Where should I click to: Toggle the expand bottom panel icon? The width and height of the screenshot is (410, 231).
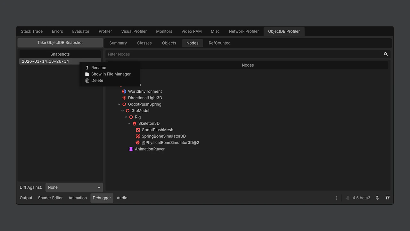click(x=388, y=198)
